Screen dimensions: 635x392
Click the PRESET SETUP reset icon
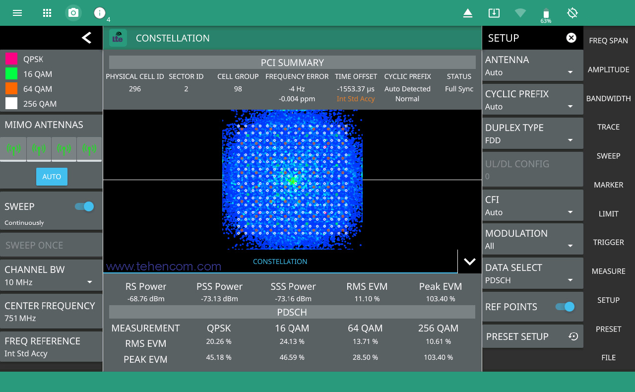[573, 336]
